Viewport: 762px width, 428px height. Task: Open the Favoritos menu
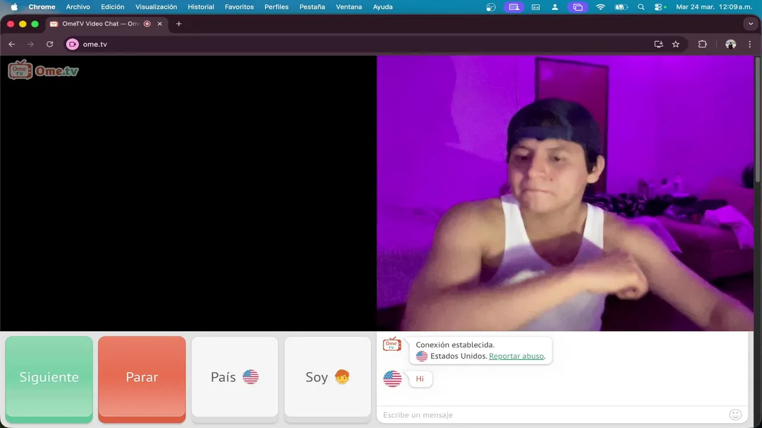239,7
